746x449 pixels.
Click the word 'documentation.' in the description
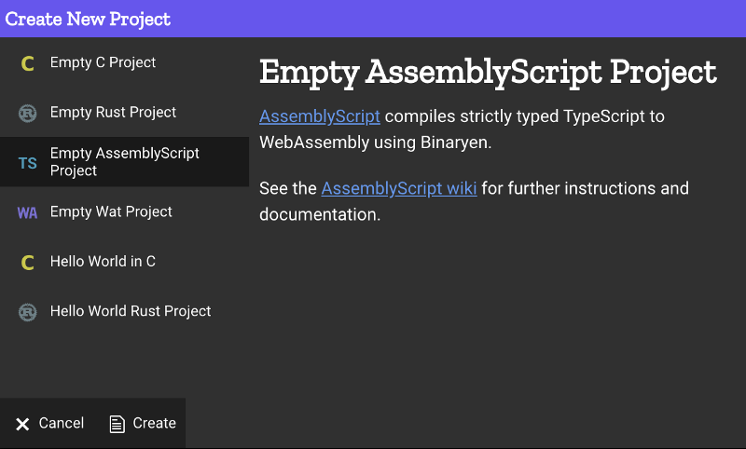pyautogui.click(x=320, y=215)
